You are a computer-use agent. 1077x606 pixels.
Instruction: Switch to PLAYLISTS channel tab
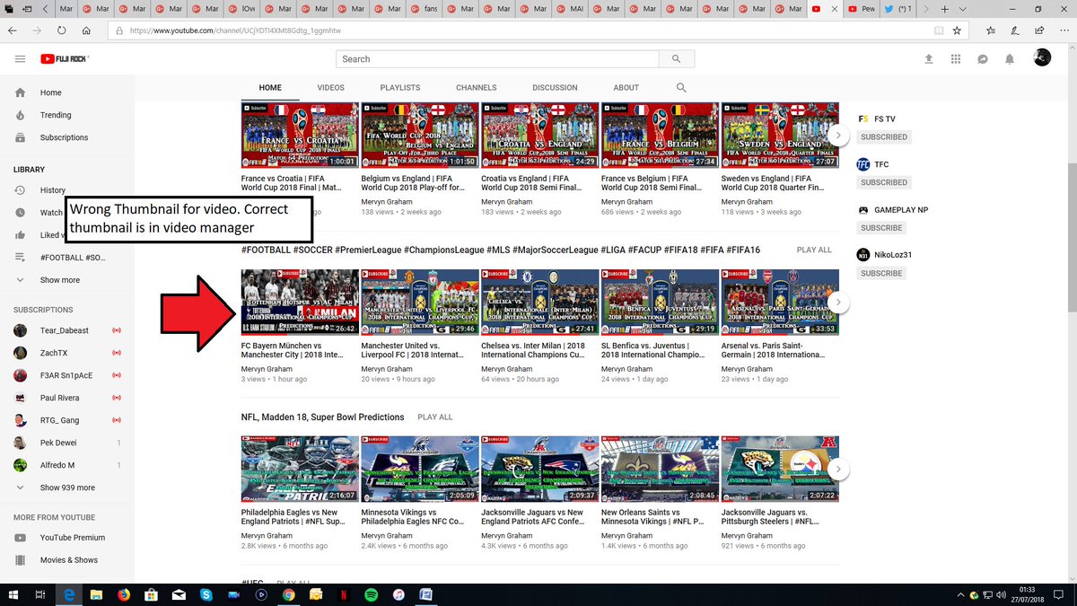click(x=399, y=88)
